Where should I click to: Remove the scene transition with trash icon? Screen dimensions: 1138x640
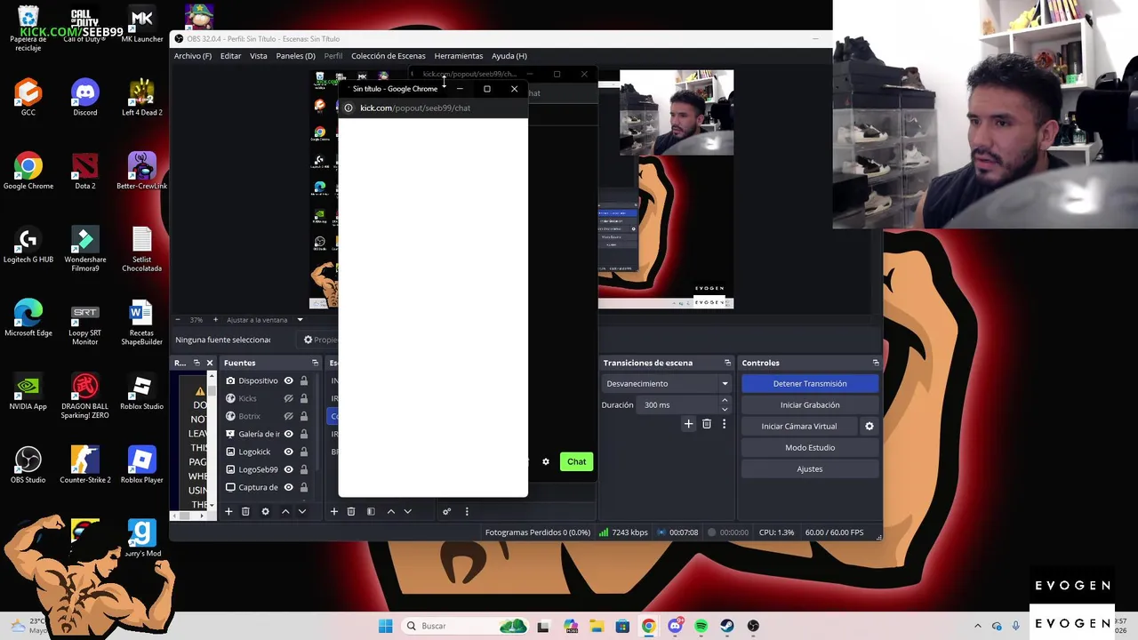707,424
